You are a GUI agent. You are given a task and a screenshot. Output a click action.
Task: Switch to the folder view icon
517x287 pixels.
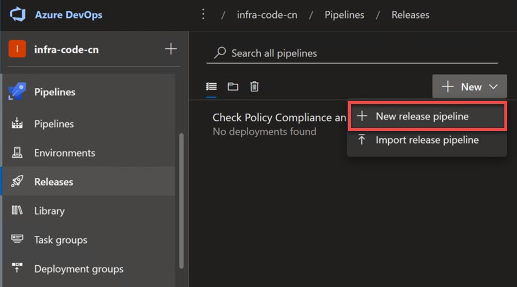[x=233, y=87]
